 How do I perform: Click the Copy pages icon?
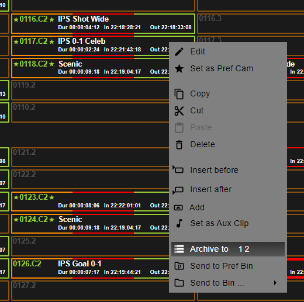tap(179, 94)
